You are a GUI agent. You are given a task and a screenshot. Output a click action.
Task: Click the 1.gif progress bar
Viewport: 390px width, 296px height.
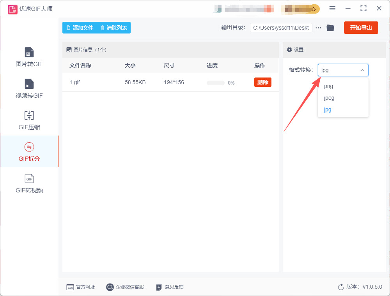point(215,83)
